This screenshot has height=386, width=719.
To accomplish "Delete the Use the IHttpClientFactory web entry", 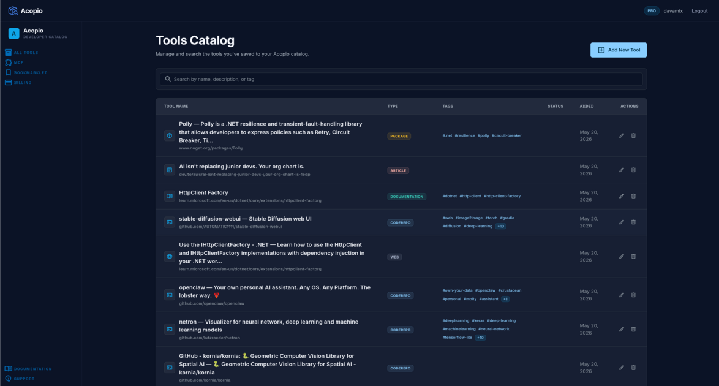I will pos(633,257).
